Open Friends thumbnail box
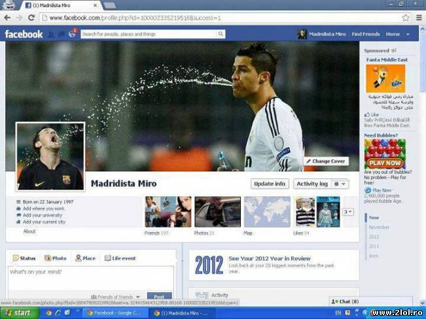The width and height of the screenshot is (426, 319). click(168, 212)
